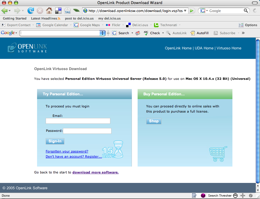This screenshot has height=199, width=260.
Task: Open Google Maps from the toolbar
Action: [87, 25]
